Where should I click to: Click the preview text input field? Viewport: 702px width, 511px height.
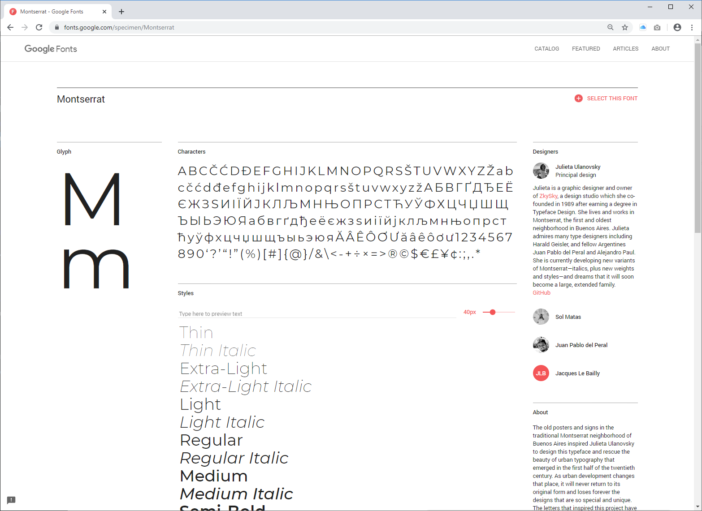tap(317, 313)
